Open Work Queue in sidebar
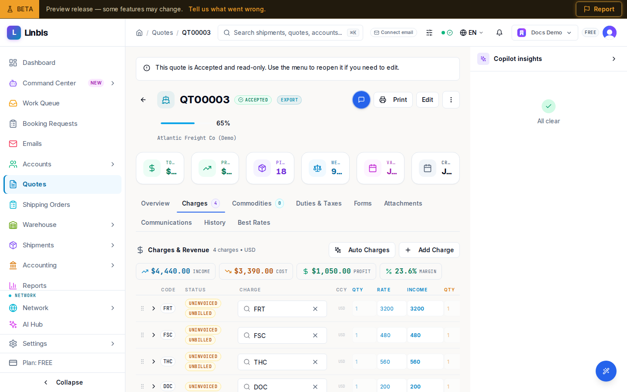 click(x=62, y=103)
